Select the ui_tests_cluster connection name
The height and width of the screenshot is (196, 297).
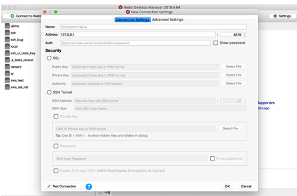(22, 60)
